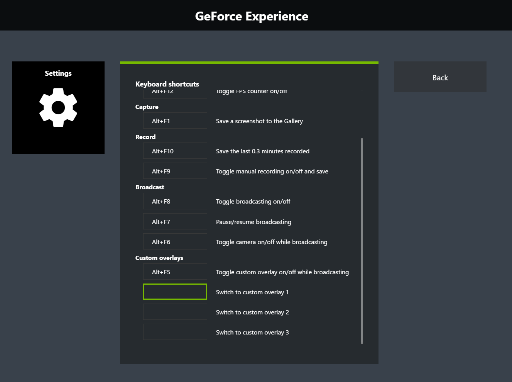Go Back using the Back button
Screen dimensions: 512x382
point(440,77)
